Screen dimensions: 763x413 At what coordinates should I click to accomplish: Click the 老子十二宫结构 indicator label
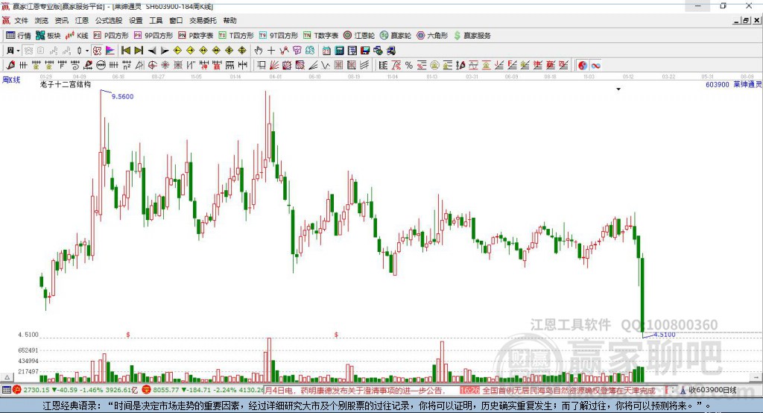pos(66,84)
